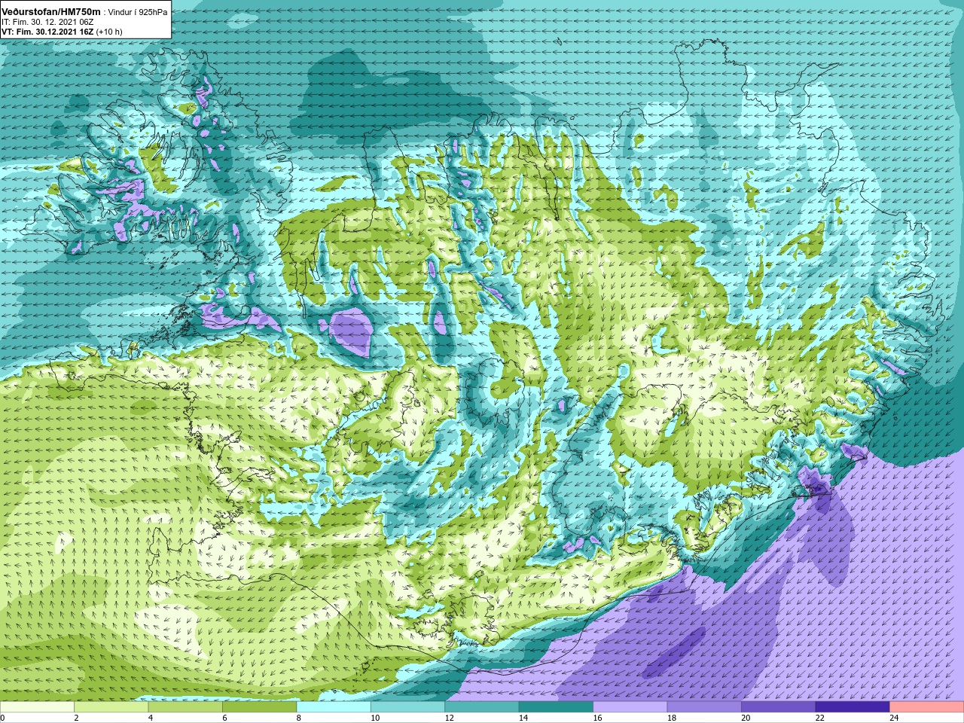This screenshot has width=964, height=723.
Task: Click the legend scale label "22"
Action: click(820, 718)
